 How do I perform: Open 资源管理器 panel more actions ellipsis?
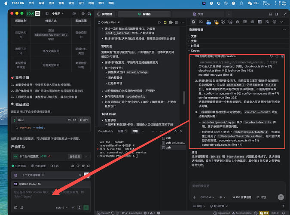(x=284, y=30)
